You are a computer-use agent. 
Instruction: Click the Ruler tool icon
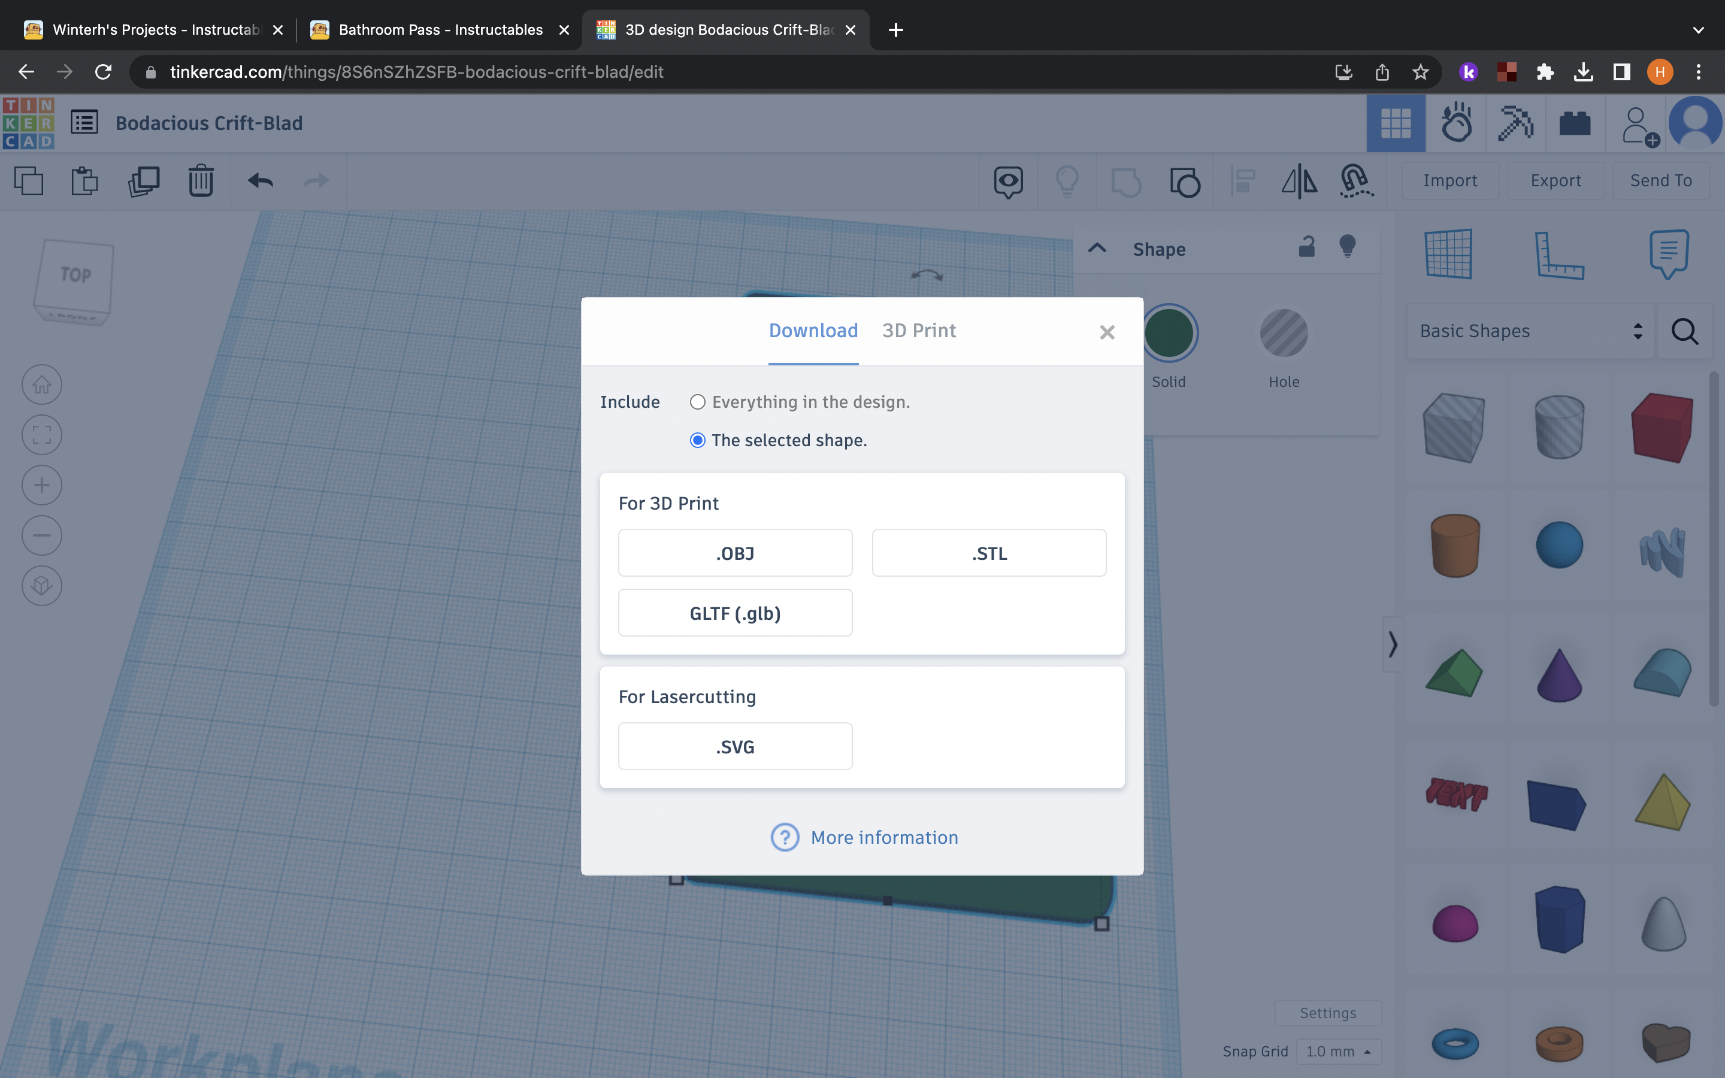coord(1559,255)
